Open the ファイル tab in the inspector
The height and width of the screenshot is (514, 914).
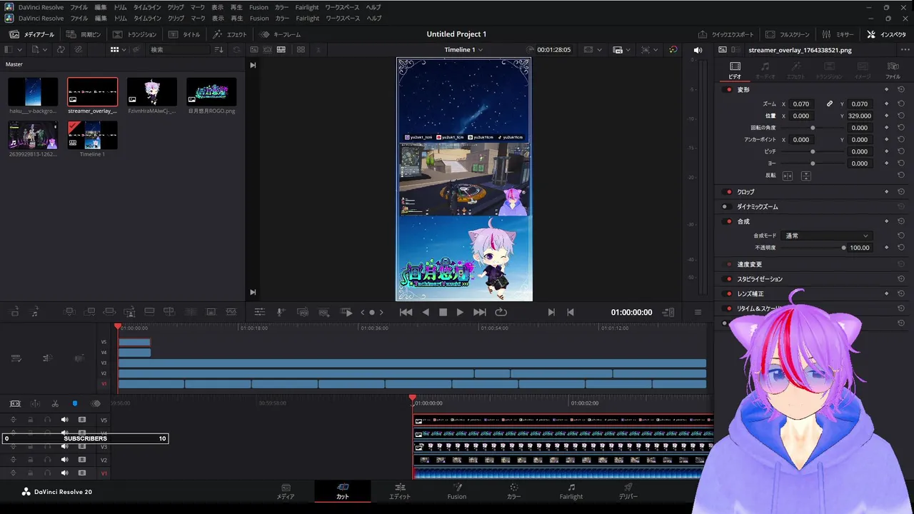(893, 70)
